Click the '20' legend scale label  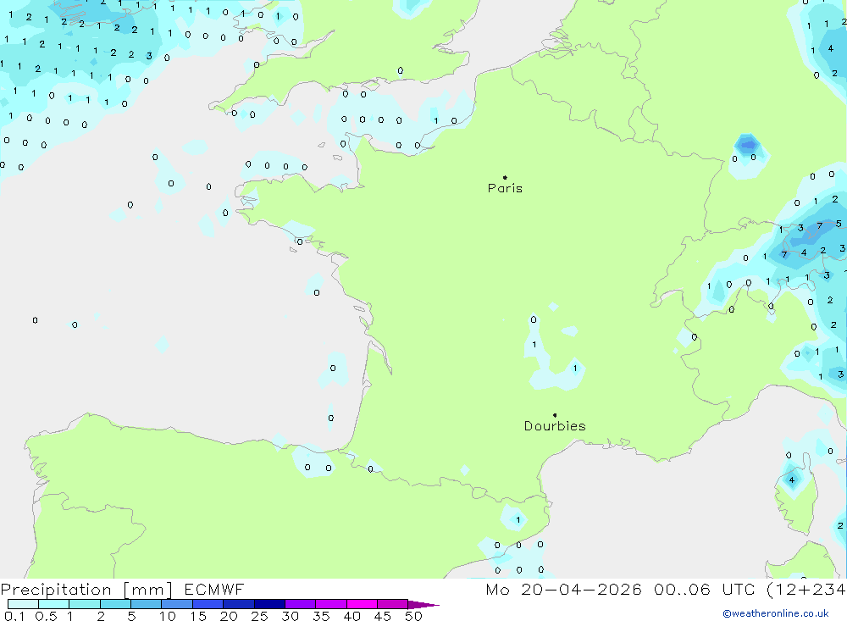229,616
